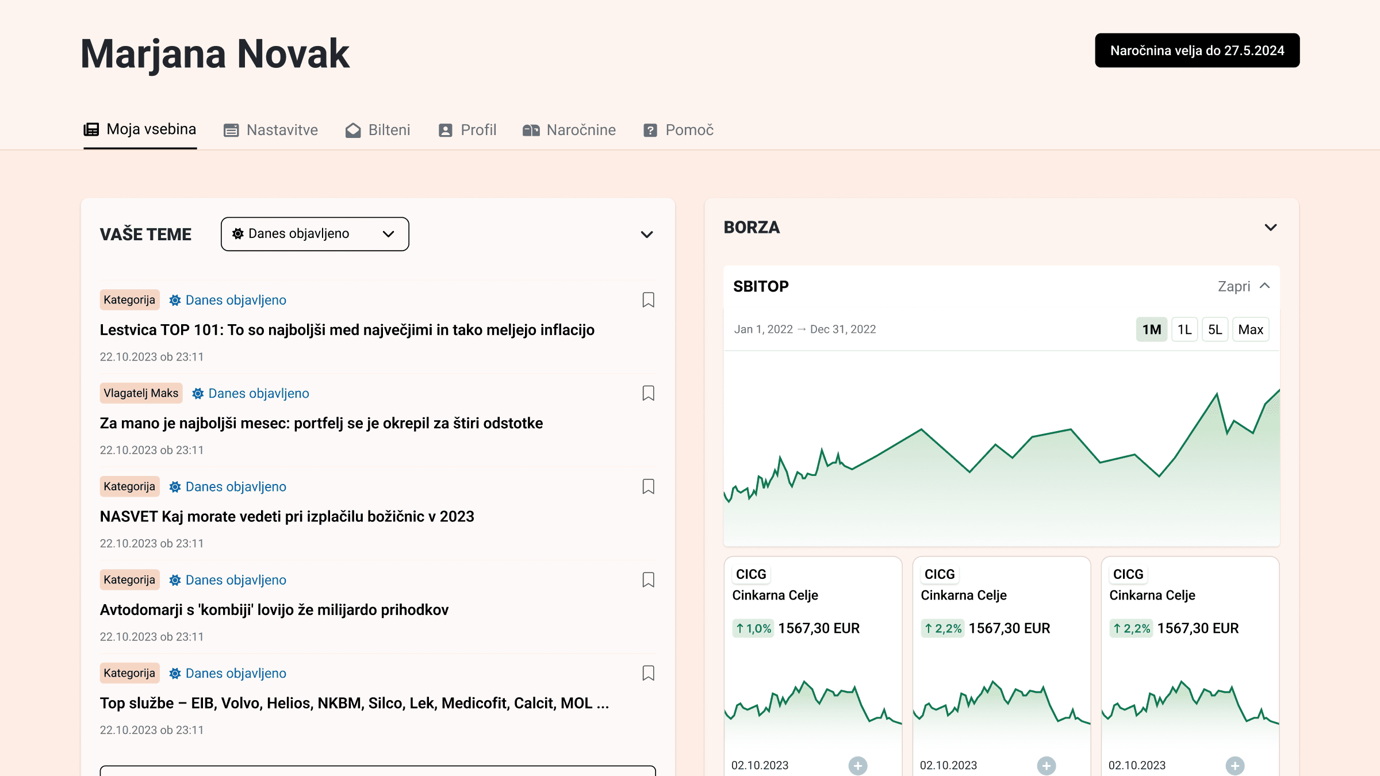
Task: Bookmark the Top službe article
Action: tap(648, 673)
